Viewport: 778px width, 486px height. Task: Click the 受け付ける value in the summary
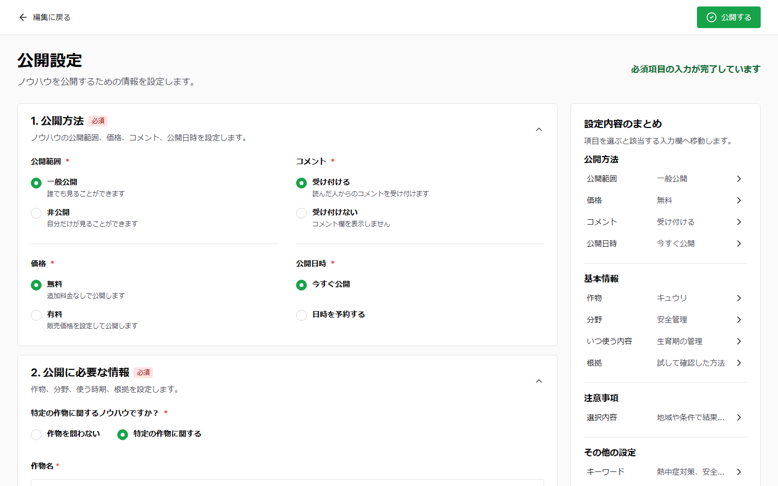(676, 222)
